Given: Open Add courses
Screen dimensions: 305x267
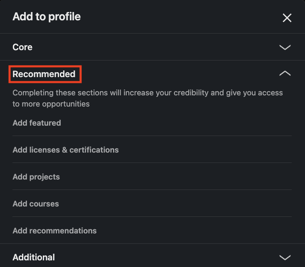Looking at the screenshot, I should click(152, 204).
